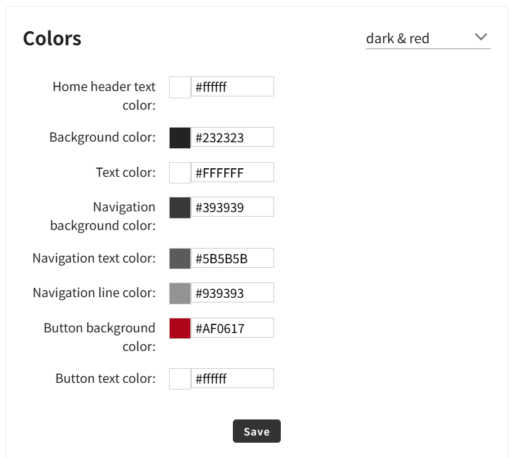Click the Button background #AF0617 input
This screenshot has height=458, width=517.
[x=232, y=328]
